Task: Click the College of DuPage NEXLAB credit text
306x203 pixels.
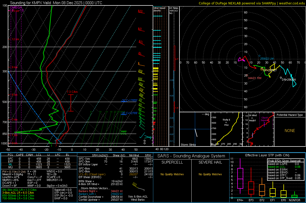Action: (x=252, y=3)
